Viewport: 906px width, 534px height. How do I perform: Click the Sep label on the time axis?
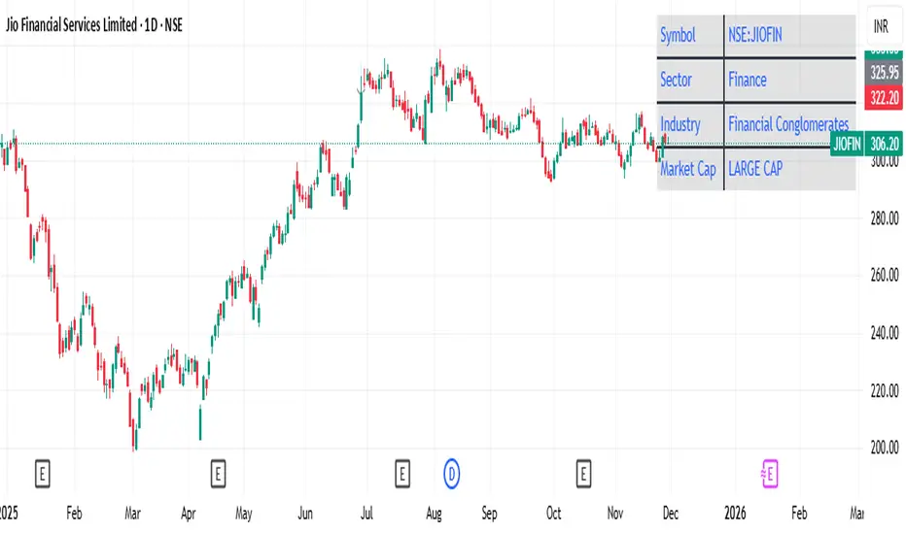click(490, 512)
